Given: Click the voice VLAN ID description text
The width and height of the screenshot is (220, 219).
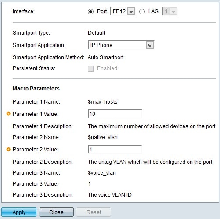Looking at the screenshot, I should (x=110, y=195).
